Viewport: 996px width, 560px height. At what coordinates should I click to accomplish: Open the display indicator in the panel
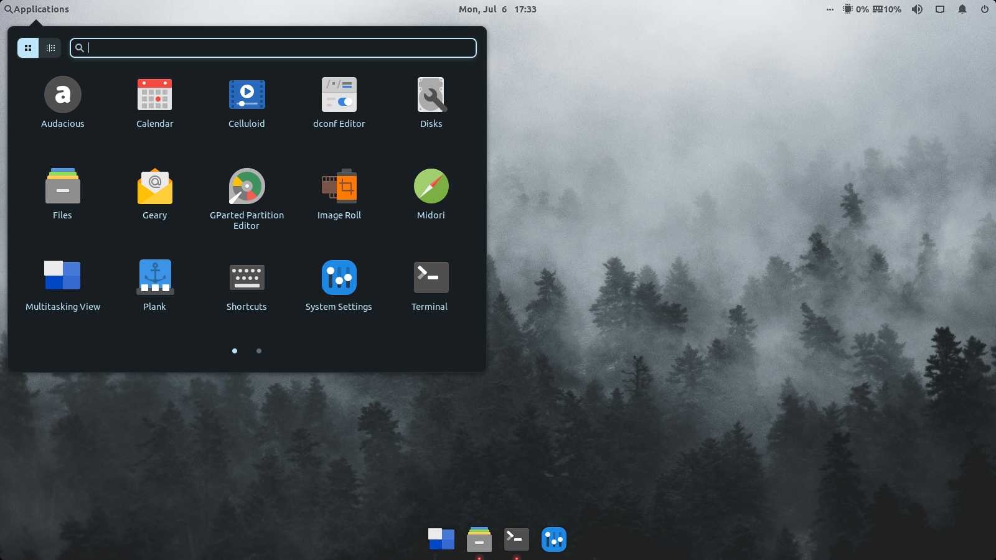pos(940,9)
